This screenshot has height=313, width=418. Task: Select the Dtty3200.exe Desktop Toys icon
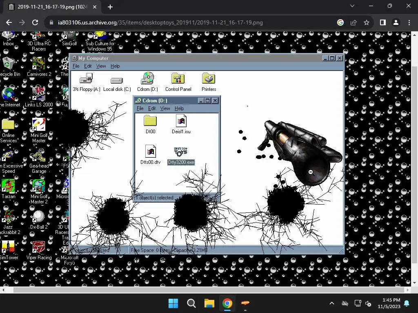[x=181, y=156]
